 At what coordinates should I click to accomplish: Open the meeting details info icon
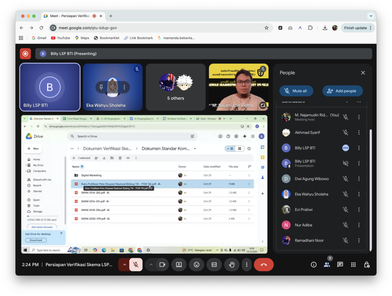pyautogui.click(x=314, y=265)
